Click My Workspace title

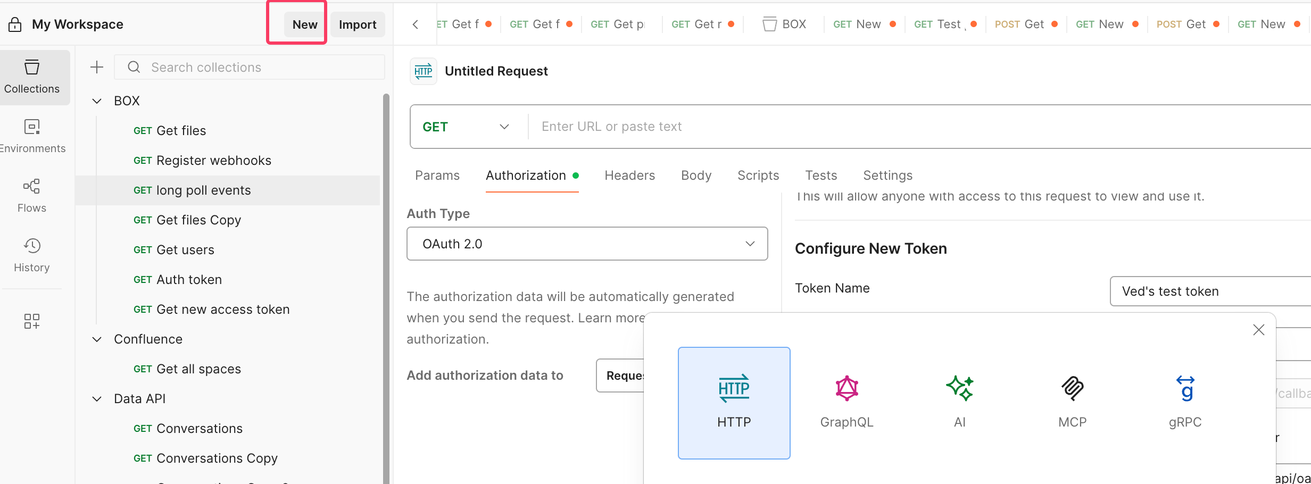[x=78, y=24]
